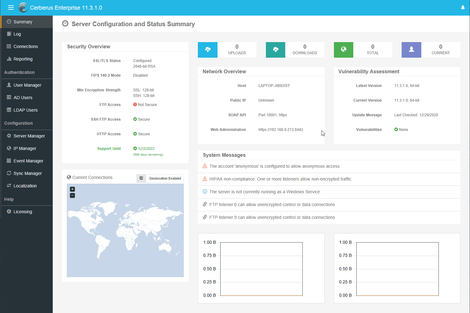Click the world map thumbnail
Viewport: 470px width, 313px height.
125,231
